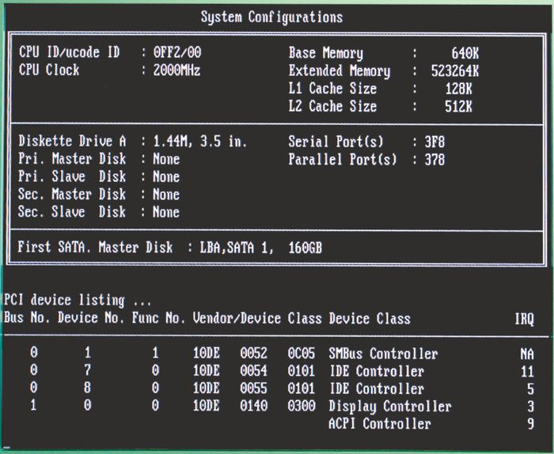554x454 pixels.
Task: Select IDE Controller with device 0055
Action: [x=377, y=389]
